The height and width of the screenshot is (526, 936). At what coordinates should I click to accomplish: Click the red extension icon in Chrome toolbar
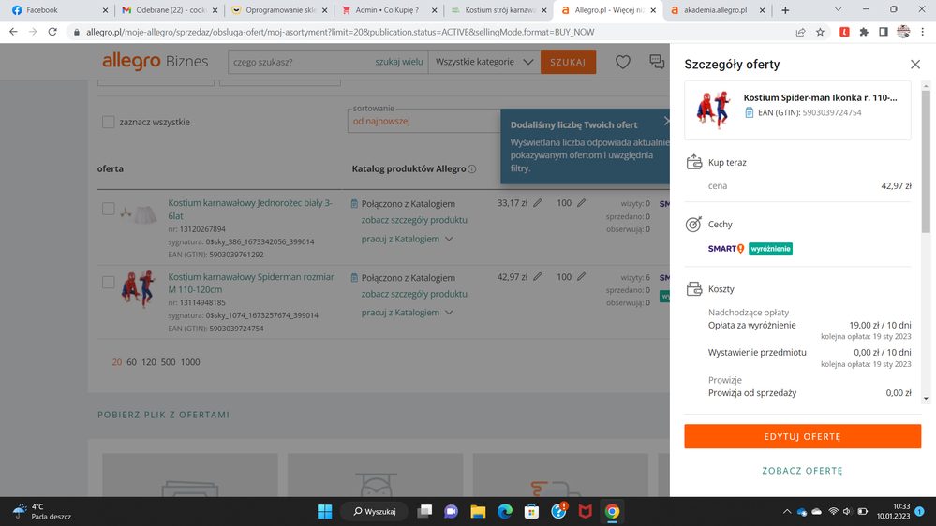pyautogui.click(x=844, y=32)
